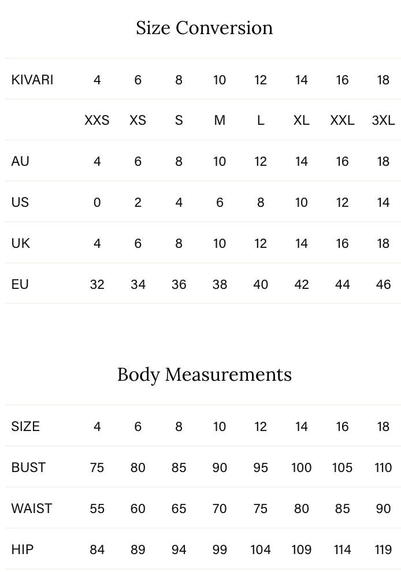Click EU size 46 cell
Viewport: 401px width, 572px height.
click(383, 284)
